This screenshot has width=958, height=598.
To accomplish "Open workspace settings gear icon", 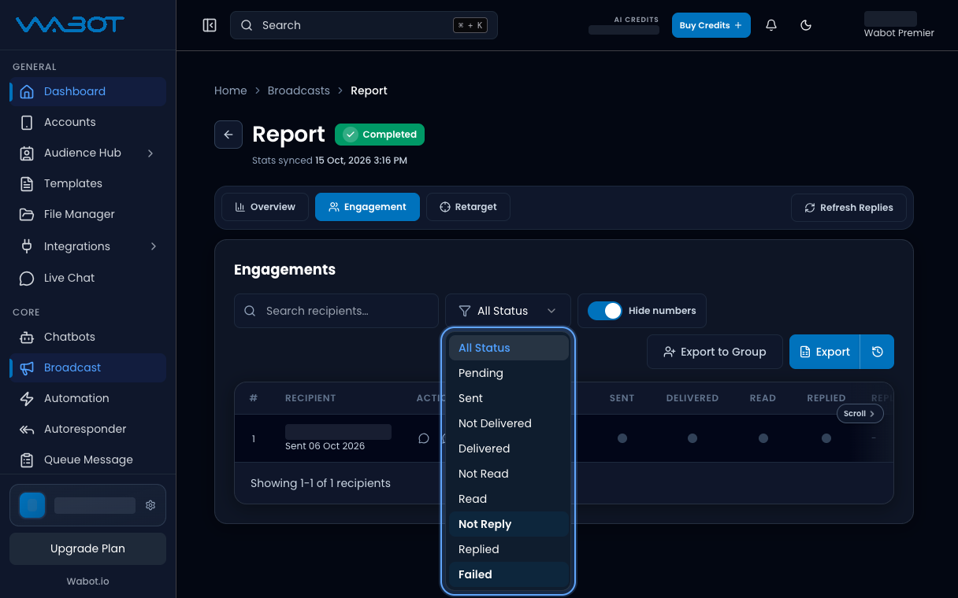I will tap(150, 505).
